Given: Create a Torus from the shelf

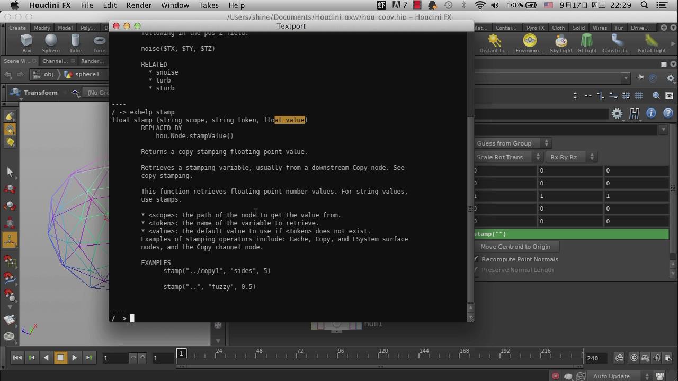Looking at the screenshot, I should pos(100,43).
